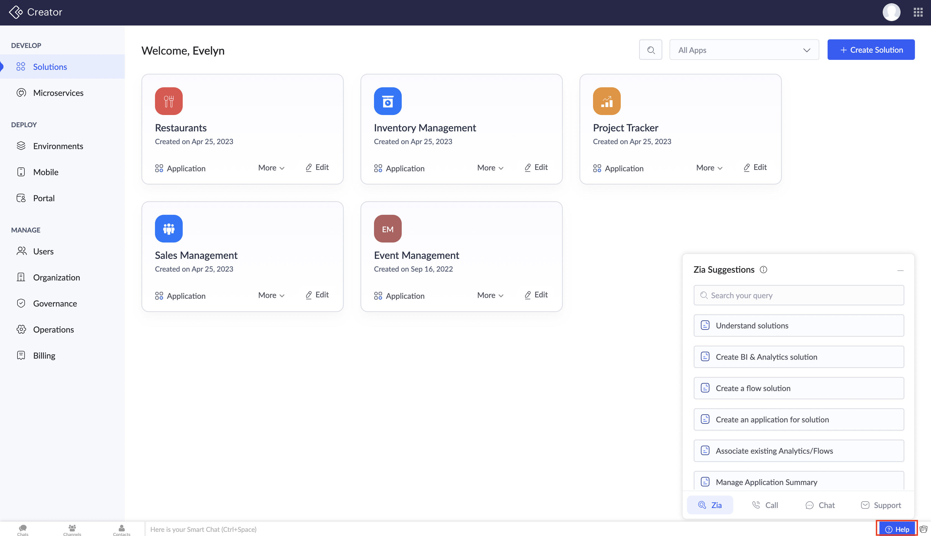Click the Restaurants app icon
Viewport: 931px width, 536px height.
tap(169, 101)
